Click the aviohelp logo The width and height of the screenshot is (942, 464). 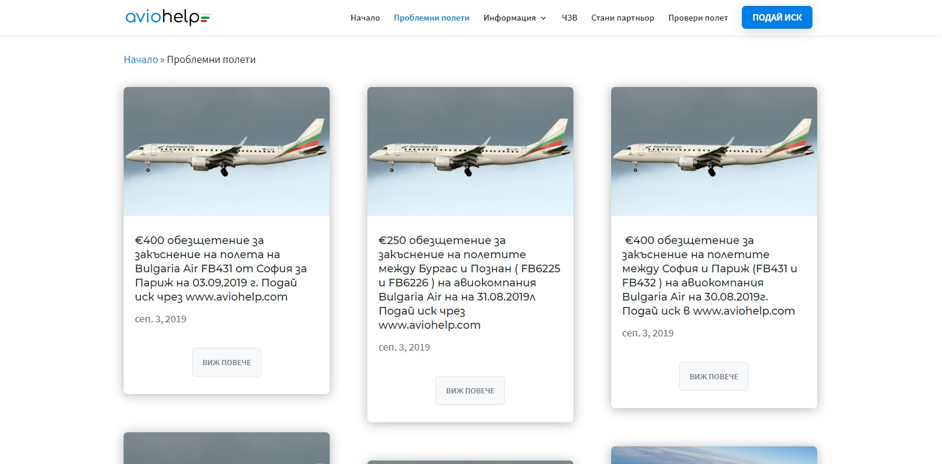pyautogui.click(x=168, y=17)
